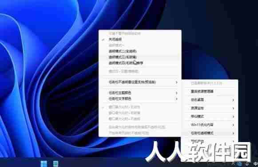Expand the hidden tray icons chevron
This screenshot has width=258, height=167.
pyautogui.click(x=233, y=163)
